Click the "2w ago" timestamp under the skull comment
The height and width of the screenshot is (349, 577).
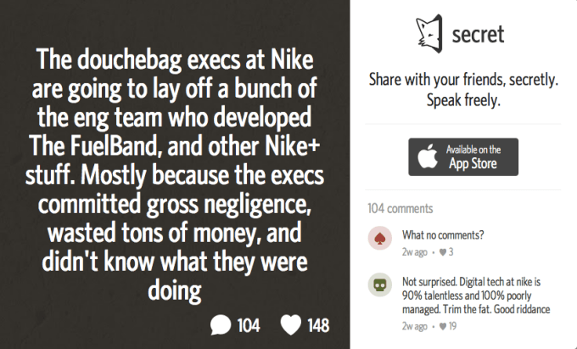415,325
